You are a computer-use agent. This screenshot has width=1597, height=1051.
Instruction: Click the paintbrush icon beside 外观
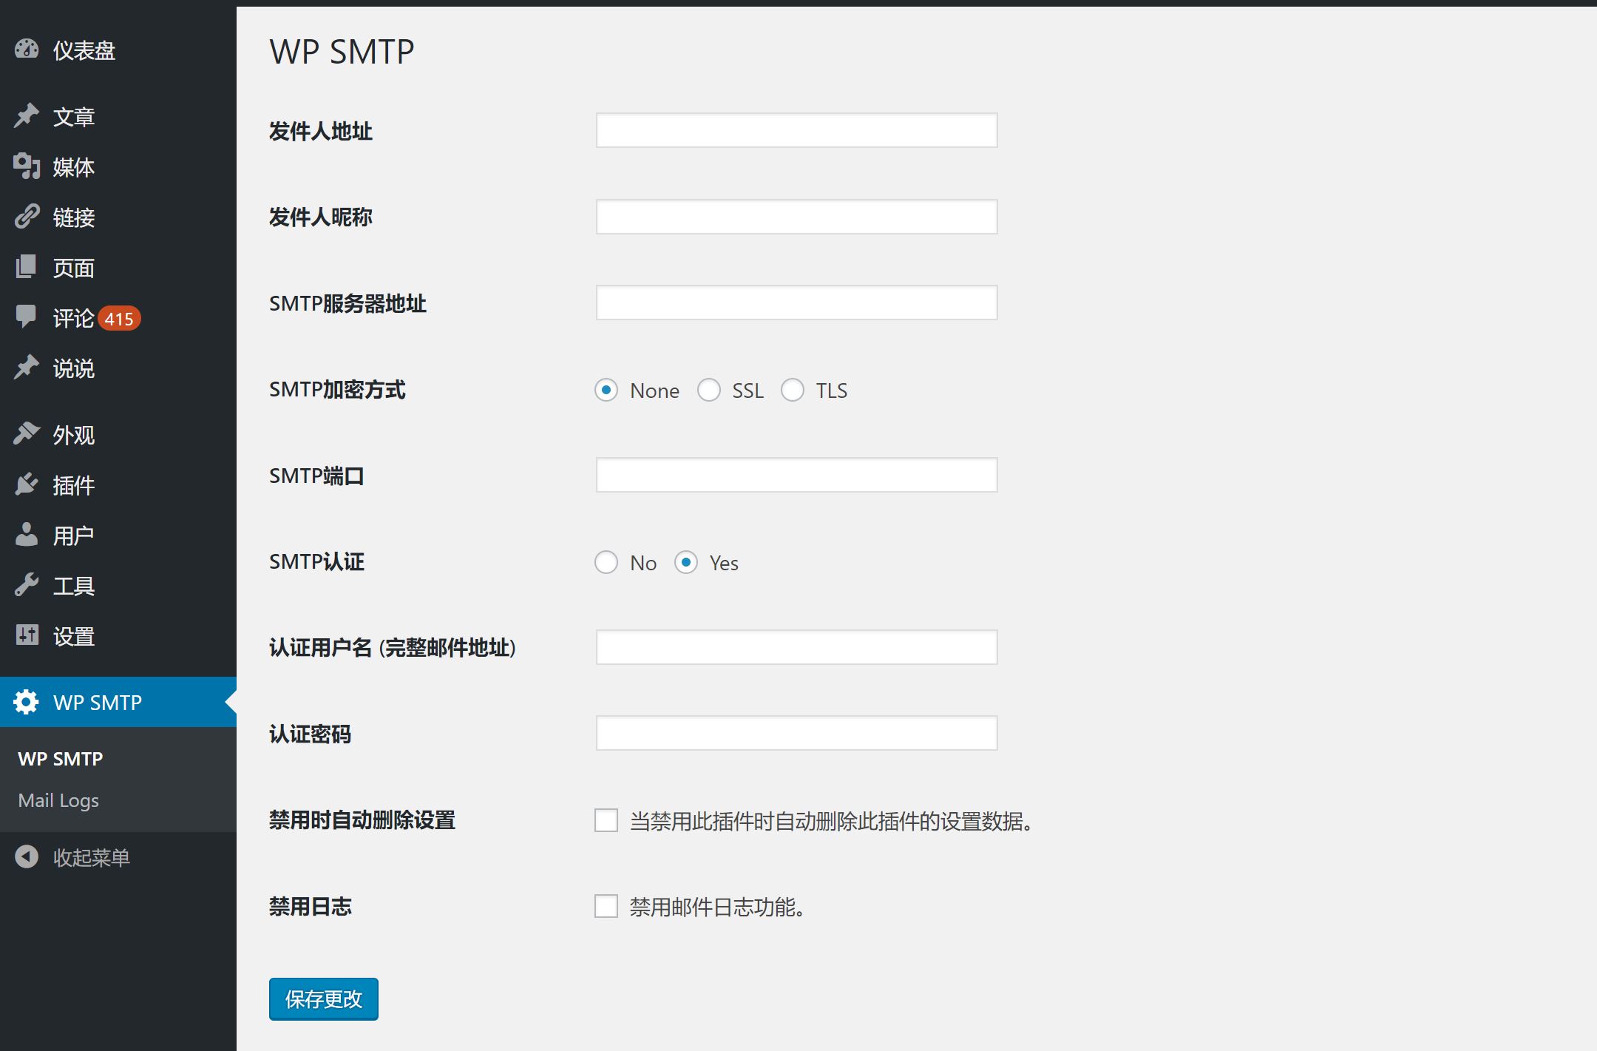coord(27,434)
